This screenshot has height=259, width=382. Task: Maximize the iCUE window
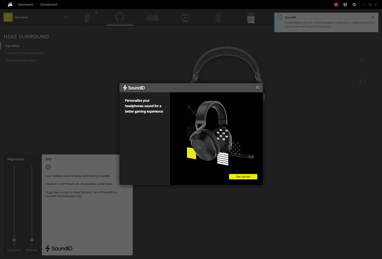pos(370,4)
